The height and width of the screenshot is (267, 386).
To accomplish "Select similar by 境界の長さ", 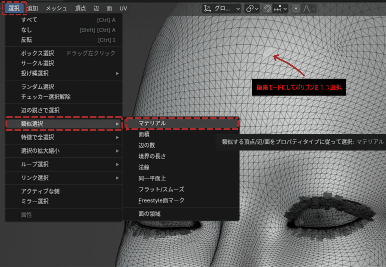I will (181, 156).
